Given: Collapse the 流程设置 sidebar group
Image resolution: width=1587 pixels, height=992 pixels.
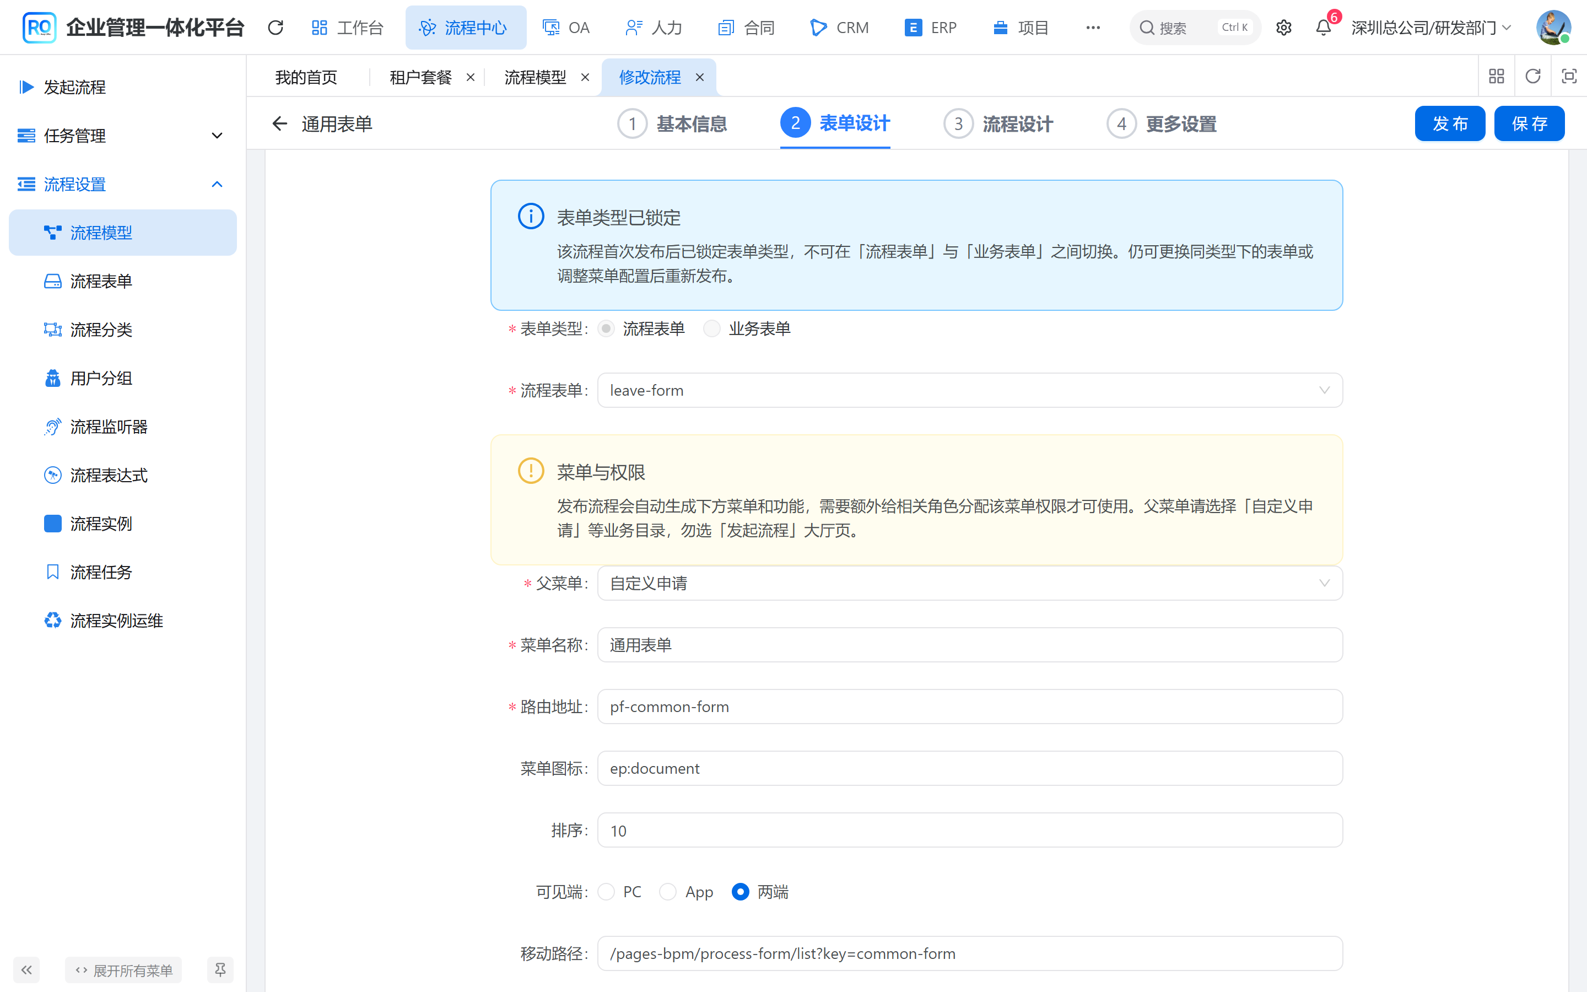Looking at the screenshot, I should [x=123, y=185].
